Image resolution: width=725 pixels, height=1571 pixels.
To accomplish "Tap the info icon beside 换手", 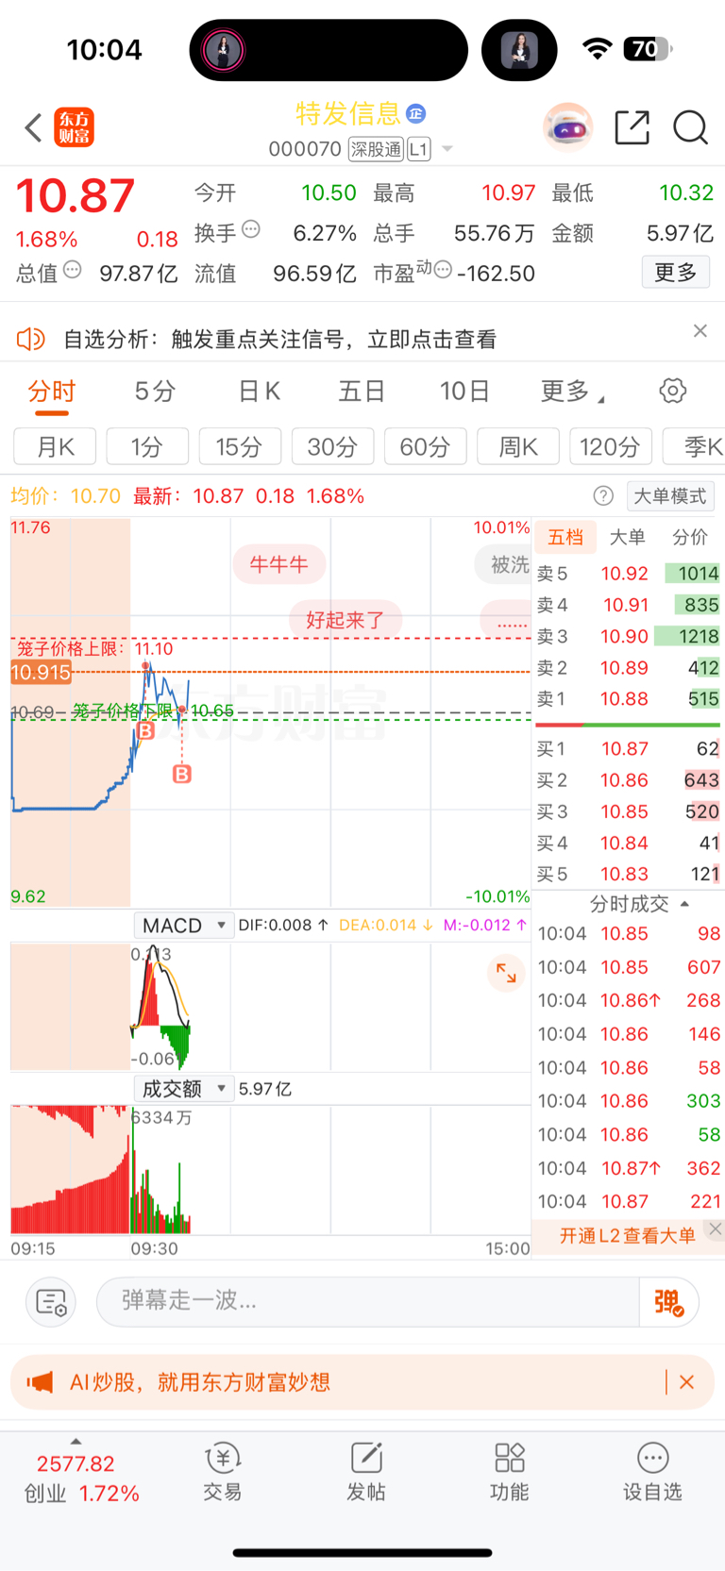I will tap(251, 228).
